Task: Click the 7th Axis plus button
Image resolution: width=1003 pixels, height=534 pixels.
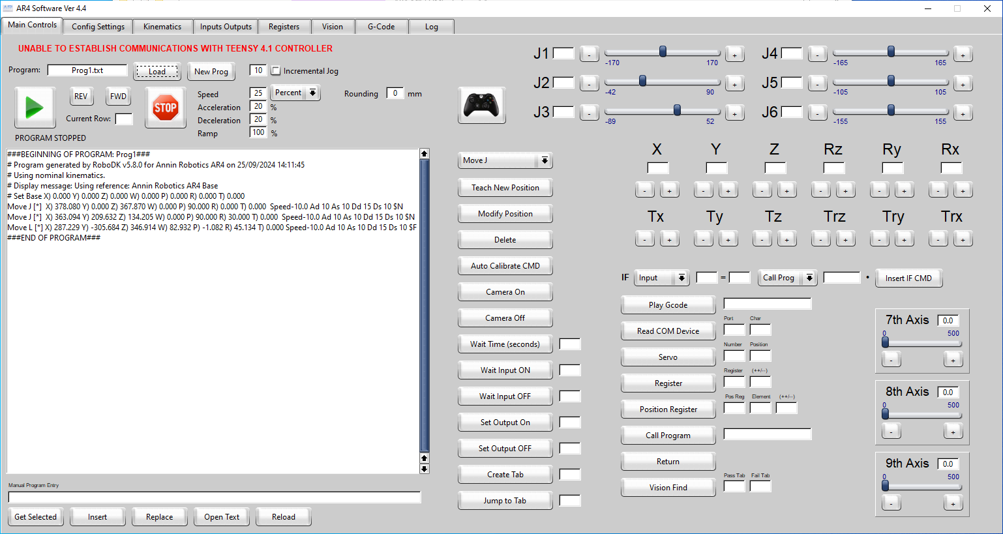Action: 953,360
